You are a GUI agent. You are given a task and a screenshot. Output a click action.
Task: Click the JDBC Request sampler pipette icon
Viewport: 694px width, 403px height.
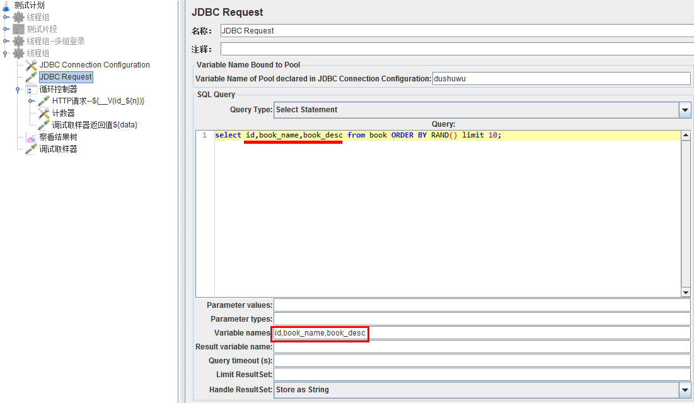tap(31, 77)
